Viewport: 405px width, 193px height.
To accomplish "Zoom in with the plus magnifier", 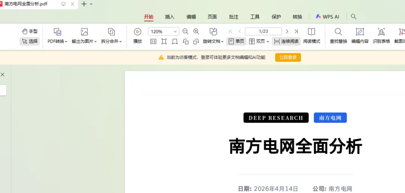I will pos(196,31).
